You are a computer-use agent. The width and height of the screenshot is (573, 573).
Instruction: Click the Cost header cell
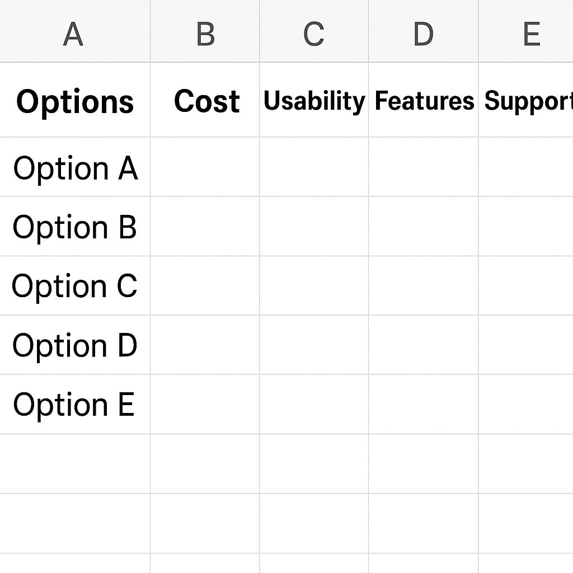tap(205, 100)
